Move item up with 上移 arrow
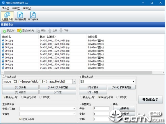 tap(50, 31)
